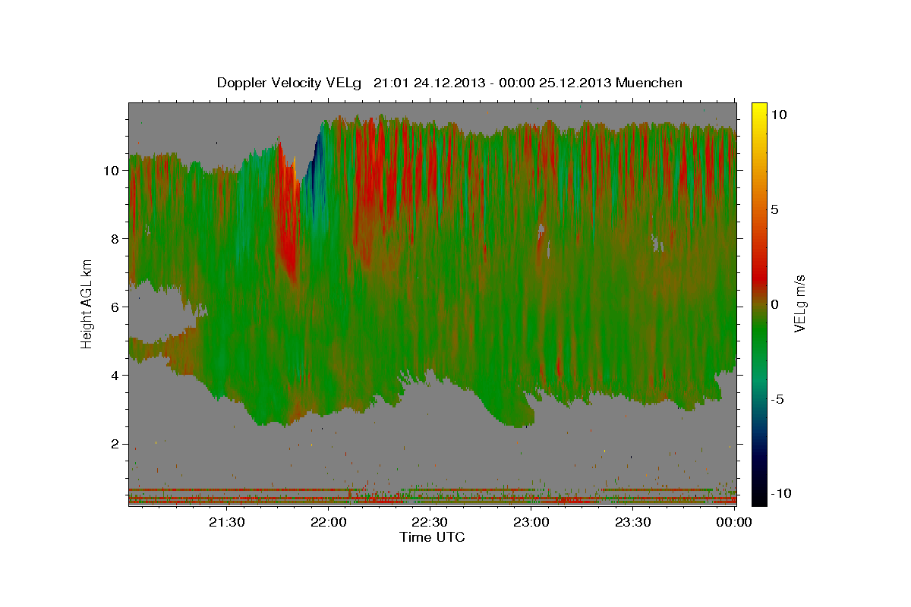
Task: Click the yellow top of the colorbar
Action: [758, 109]
